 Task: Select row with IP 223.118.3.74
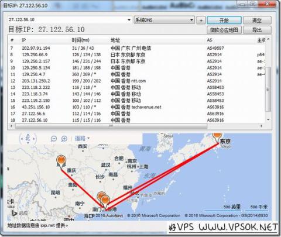tap(136, 94)
